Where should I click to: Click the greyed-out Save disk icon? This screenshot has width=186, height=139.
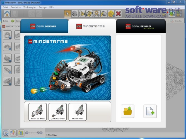14,14
